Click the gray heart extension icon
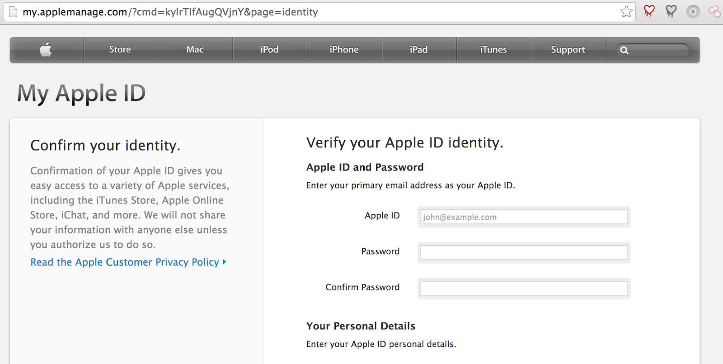 [671, 11]
